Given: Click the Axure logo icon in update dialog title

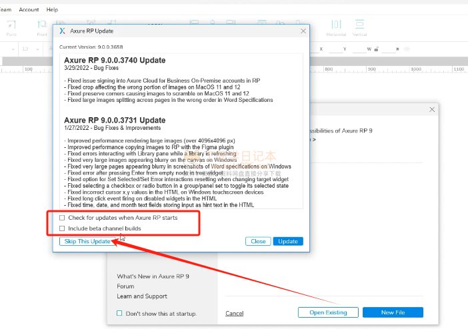Looking at the screenshot, I should click(x=62, y=31).
